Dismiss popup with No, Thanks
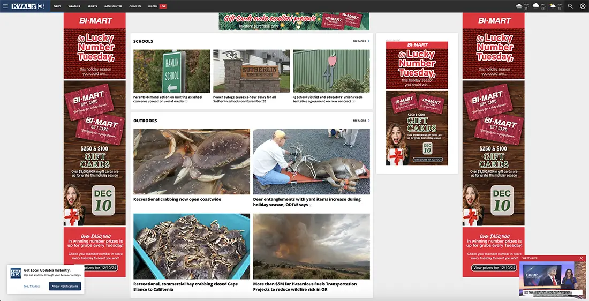Screen dimensions: 589x301 [x=32, y=287]
